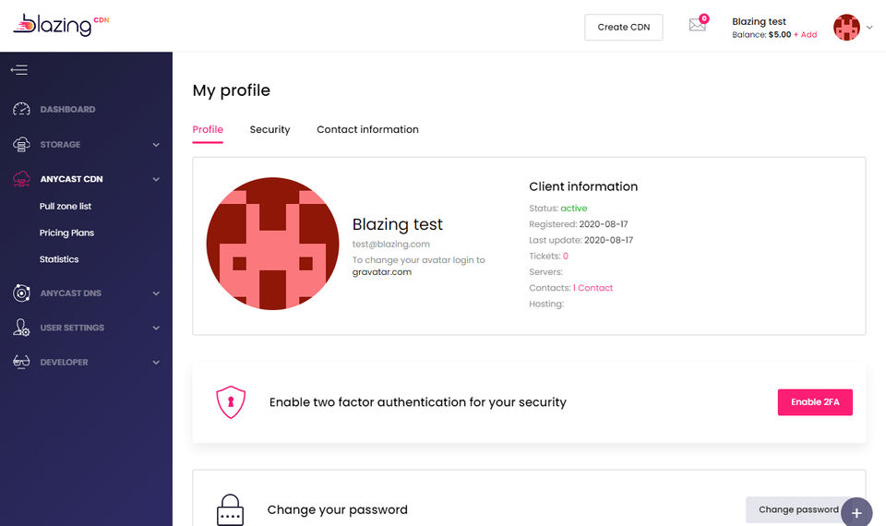Expand the Storage menu chevron
This screenshot has height=526, width=886.
(156, 145)
